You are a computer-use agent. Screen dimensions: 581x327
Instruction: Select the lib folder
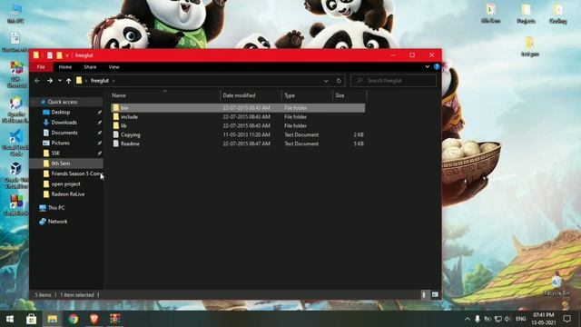coord(238,125)
